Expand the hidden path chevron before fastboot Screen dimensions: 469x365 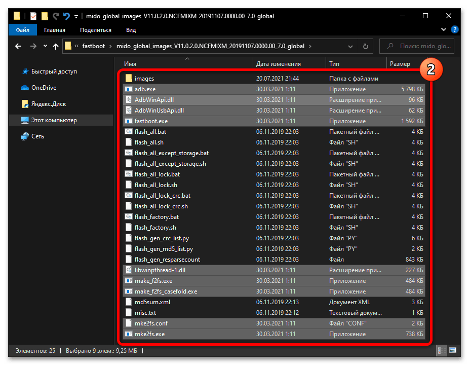(76, 46)
